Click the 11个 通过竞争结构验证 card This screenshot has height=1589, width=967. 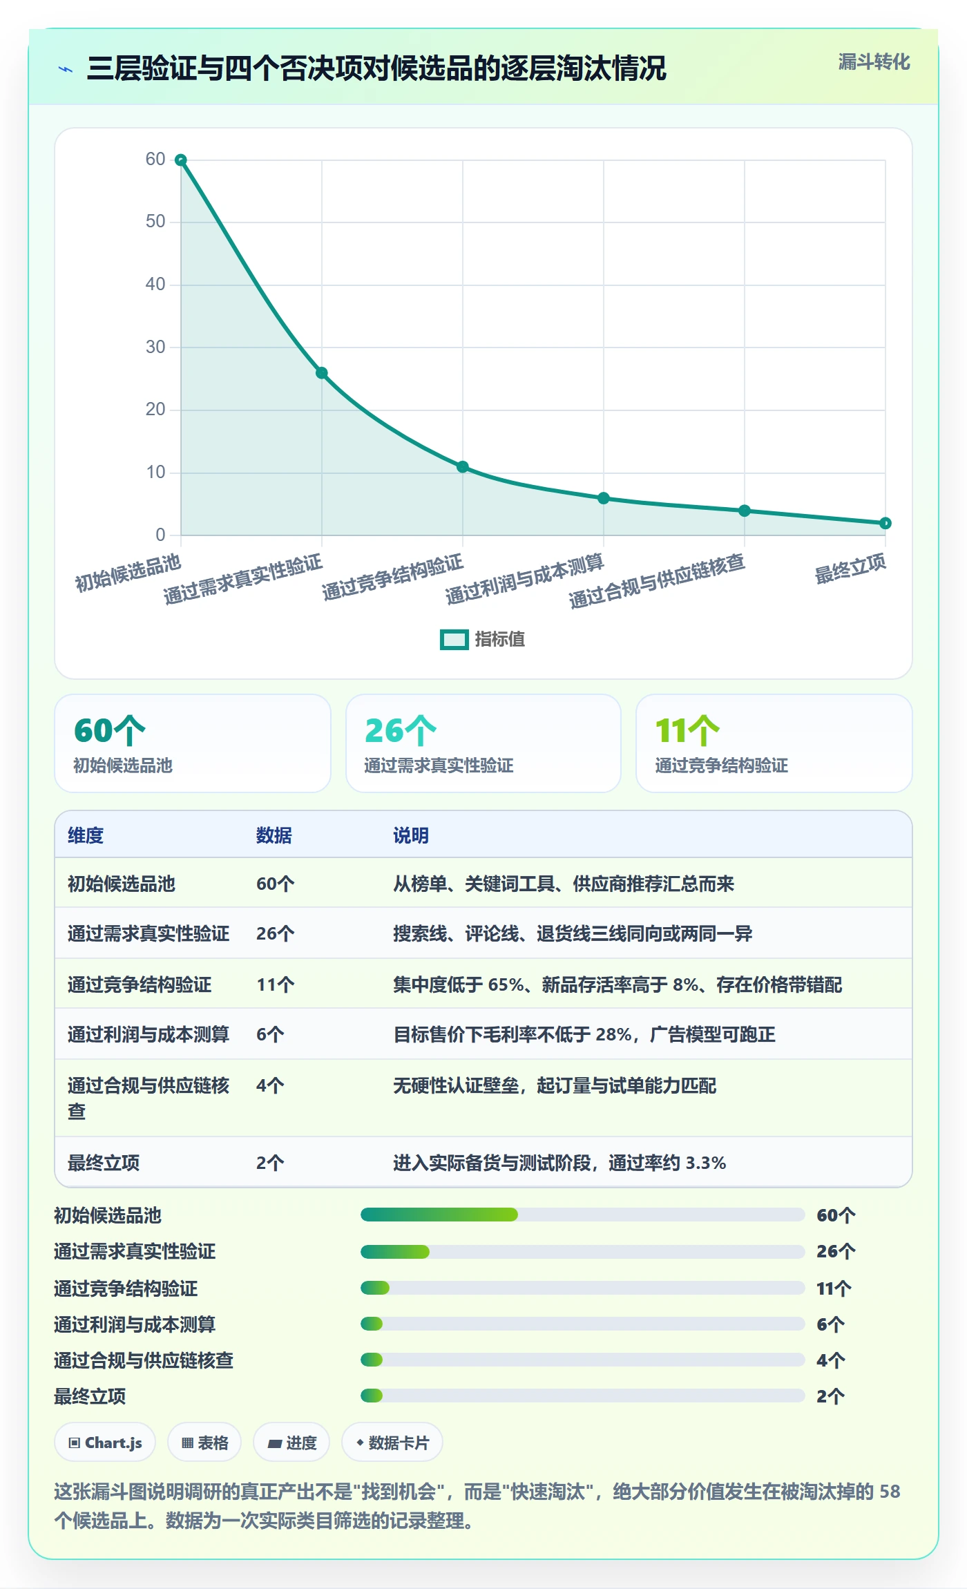coord(774,743)
